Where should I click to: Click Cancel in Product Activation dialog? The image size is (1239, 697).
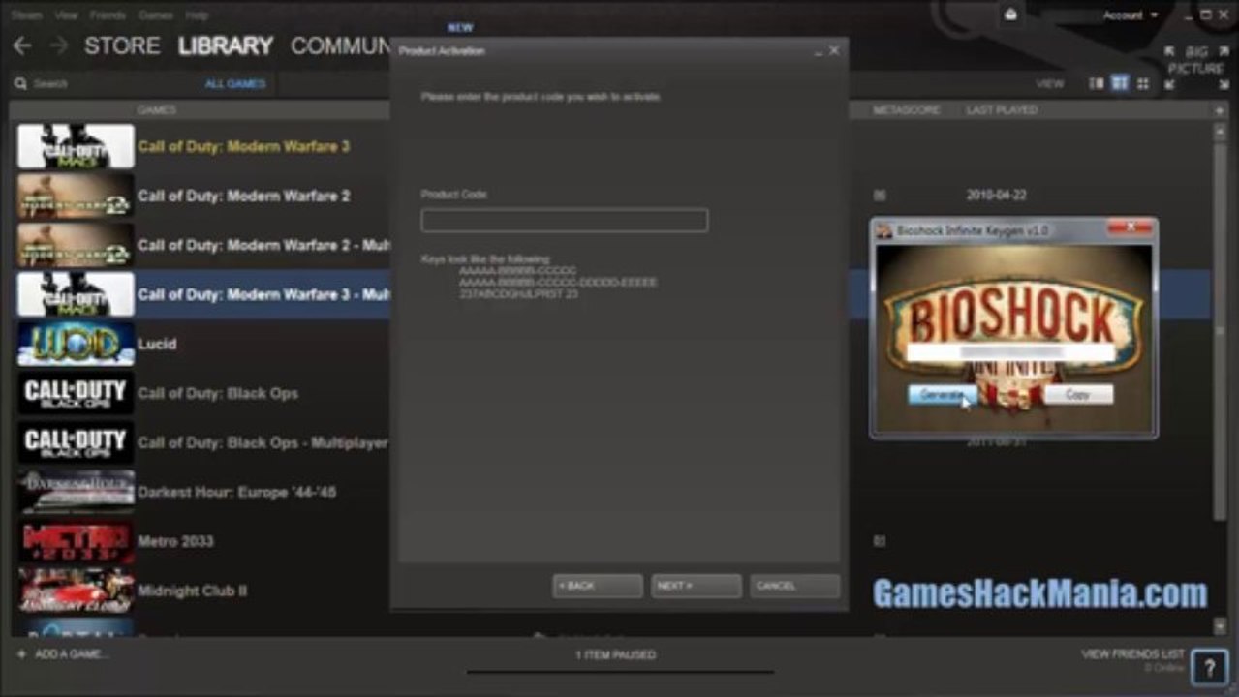[795, 586]
